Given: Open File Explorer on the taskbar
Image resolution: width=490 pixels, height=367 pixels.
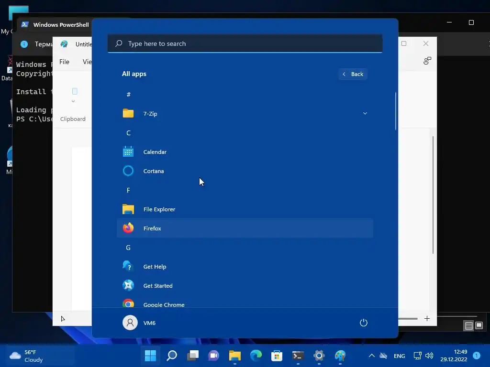Looking at the screenshot, I should click(x=234, y=356).
